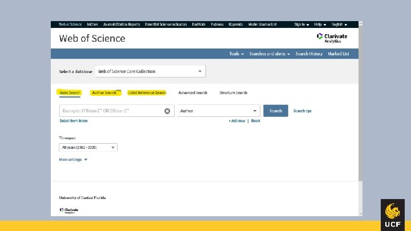
Task: Open the Select a database dropdown
Action: [x=151, y=71]
